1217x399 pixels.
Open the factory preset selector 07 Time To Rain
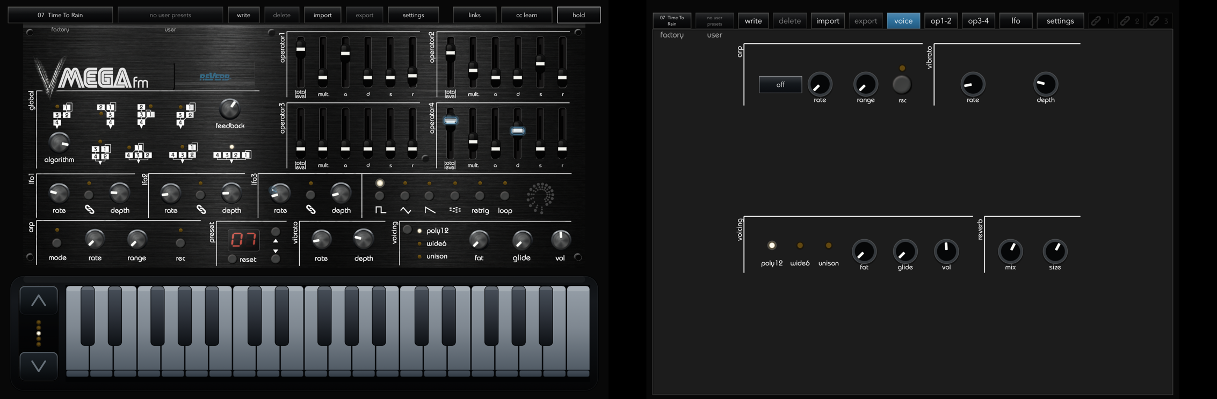coord(60,15)
